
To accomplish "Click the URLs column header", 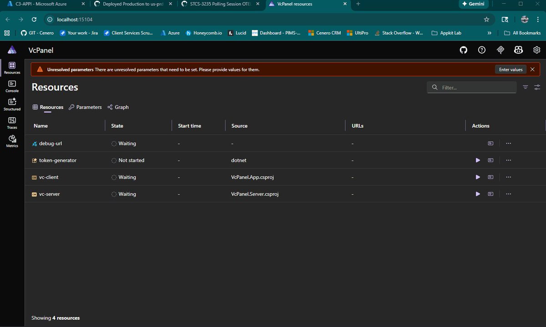I will coord(358,126).
